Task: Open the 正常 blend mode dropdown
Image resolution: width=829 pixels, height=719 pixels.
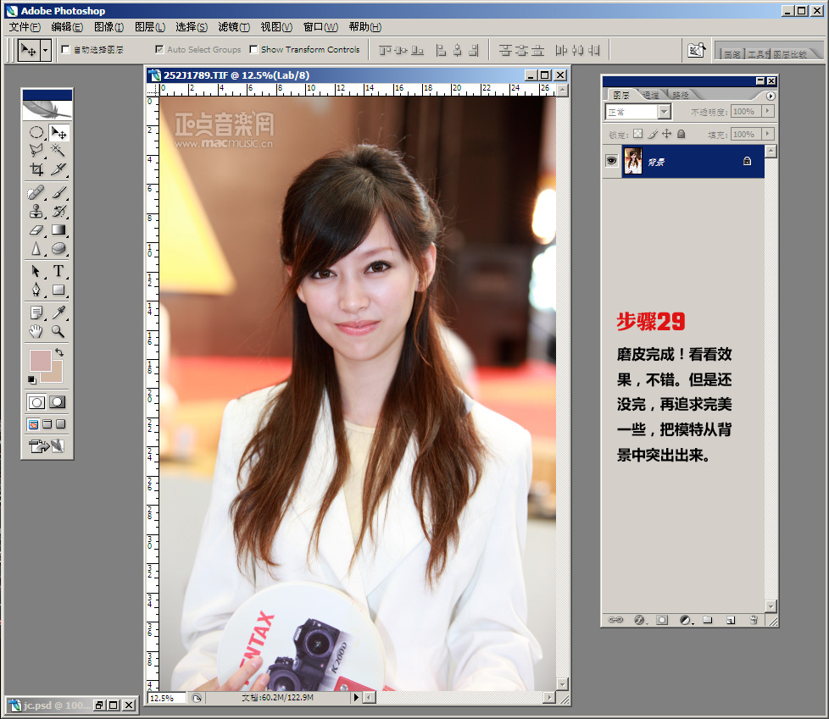Action: click(x=664, y=112)
